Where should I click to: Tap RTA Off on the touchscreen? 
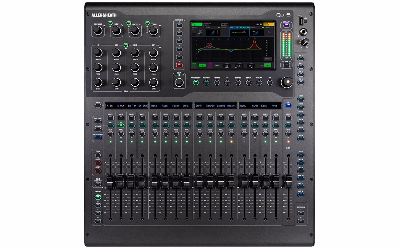[x=268, y=58]
